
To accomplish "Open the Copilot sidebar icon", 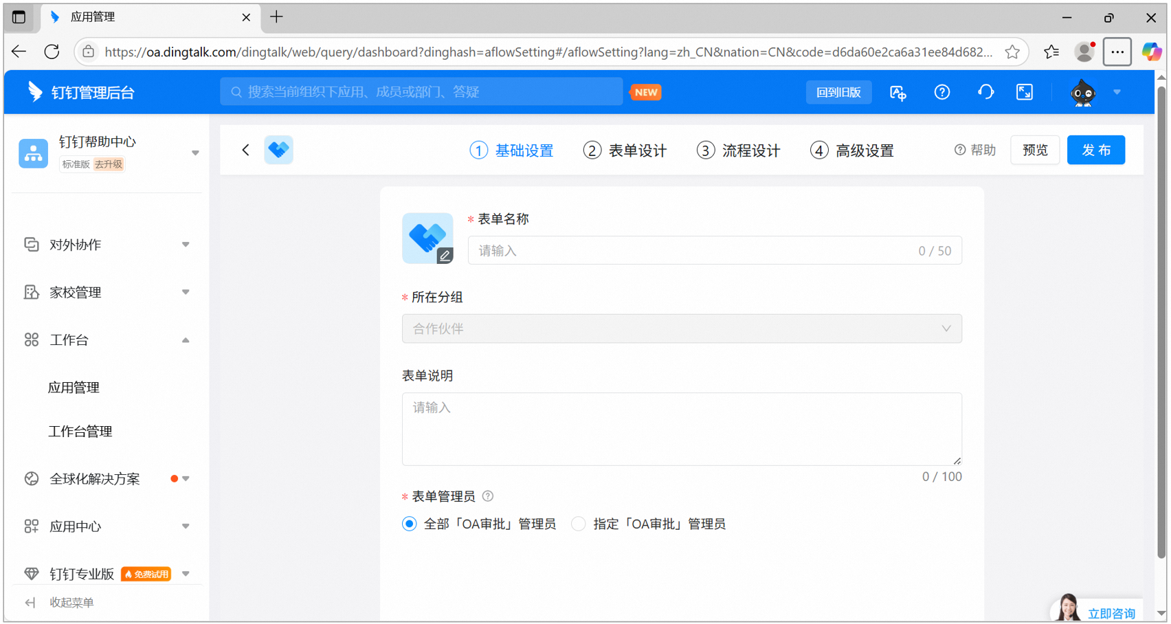I will coord(1152,52).
